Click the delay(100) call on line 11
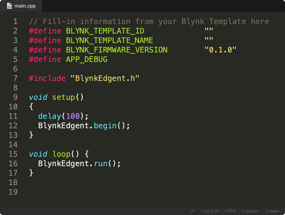The height and width of the screenshot is (215, 285). coord(62,116)
